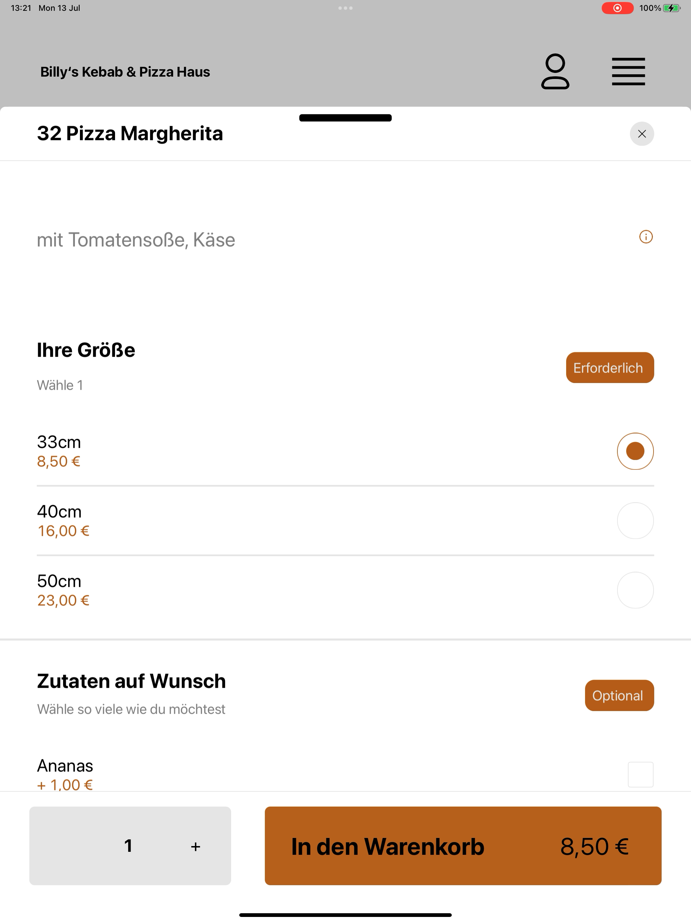Viewport: 691px width, 922px height.
Task: Tap the mit Tomatensoße, Käse description
Action: (136, 240)
